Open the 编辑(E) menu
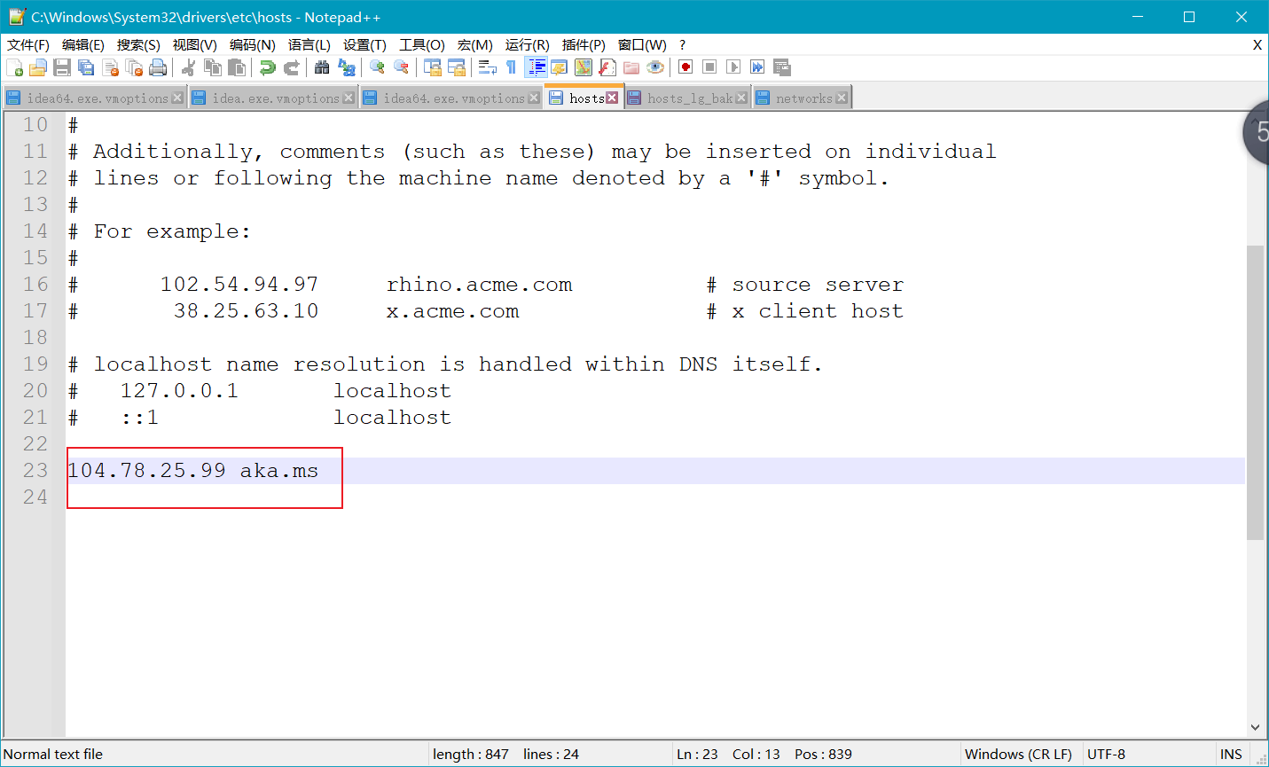The width and height of the screenshot is (1269, 767). [x=83, y=44]
